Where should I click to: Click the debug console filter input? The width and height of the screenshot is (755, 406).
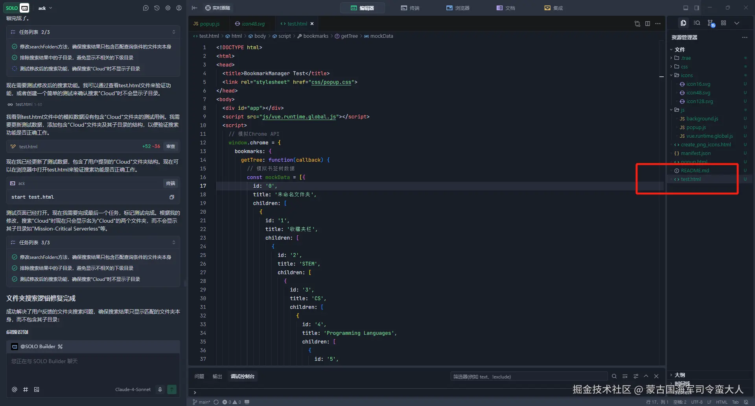click(x=528, y=376)
